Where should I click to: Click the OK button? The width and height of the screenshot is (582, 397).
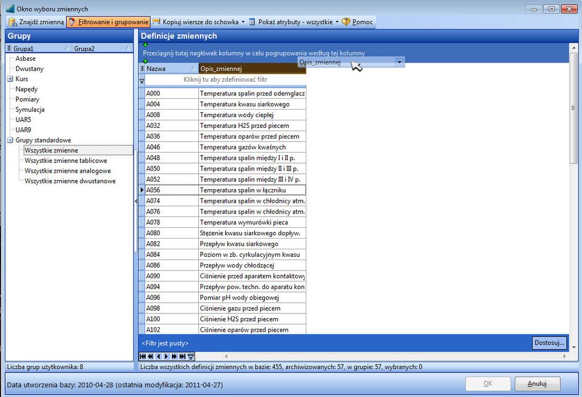[488, 383]
